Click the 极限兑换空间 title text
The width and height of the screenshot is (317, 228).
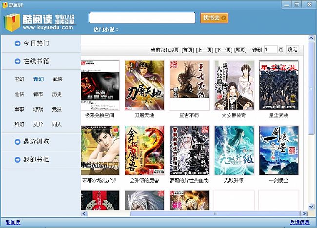coord(99,115)
